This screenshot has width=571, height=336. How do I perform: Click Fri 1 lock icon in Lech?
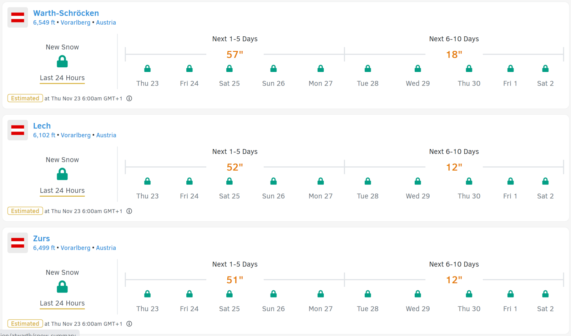pos(511,181)
